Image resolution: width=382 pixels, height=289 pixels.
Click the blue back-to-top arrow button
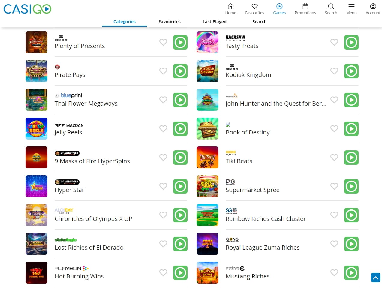[376, 278]
